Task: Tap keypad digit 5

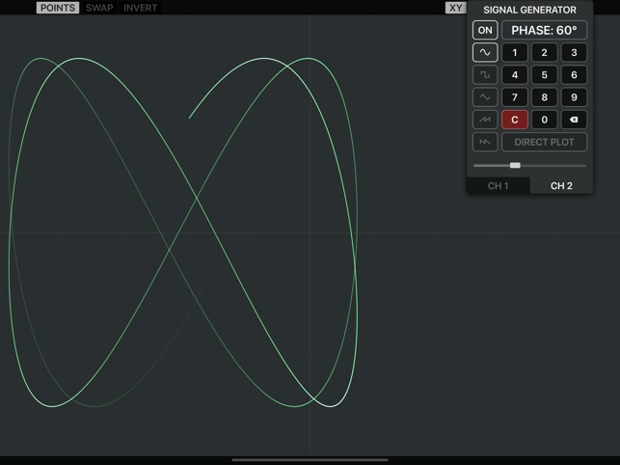Action: pos(544,75)
